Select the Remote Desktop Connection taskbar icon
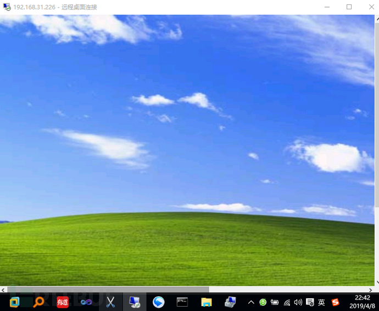Viewport: 379px width, 311px height. tap(135, 302)
